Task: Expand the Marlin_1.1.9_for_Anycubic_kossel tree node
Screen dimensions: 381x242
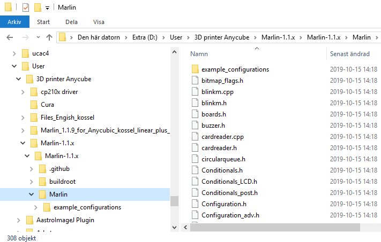Action: tap(23, 130)
